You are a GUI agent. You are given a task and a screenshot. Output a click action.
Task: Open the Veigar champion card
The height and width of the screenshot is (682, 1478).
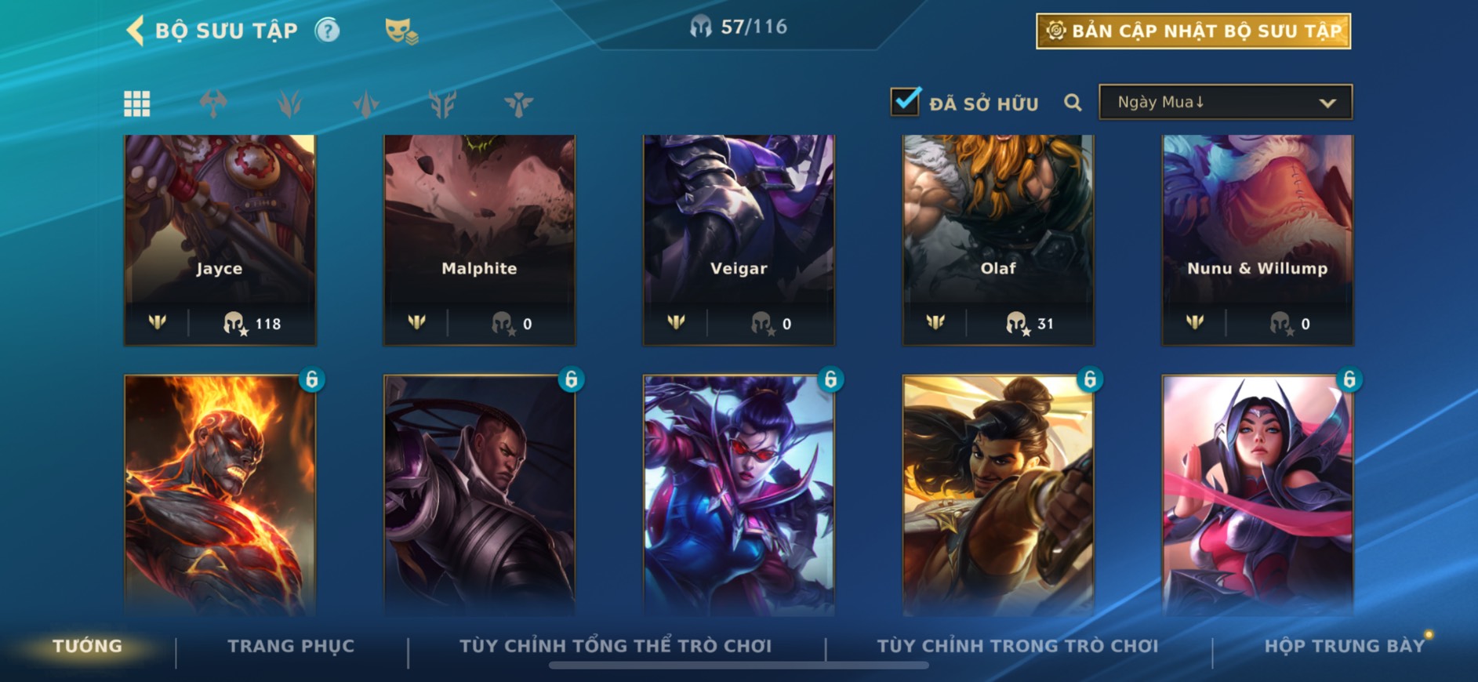[739, 240]
